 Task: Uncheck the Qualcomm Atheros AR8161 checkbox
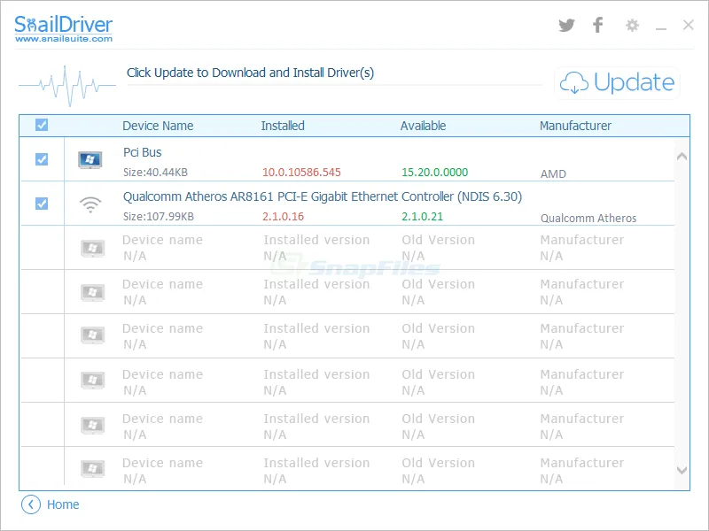coord(42,204)
